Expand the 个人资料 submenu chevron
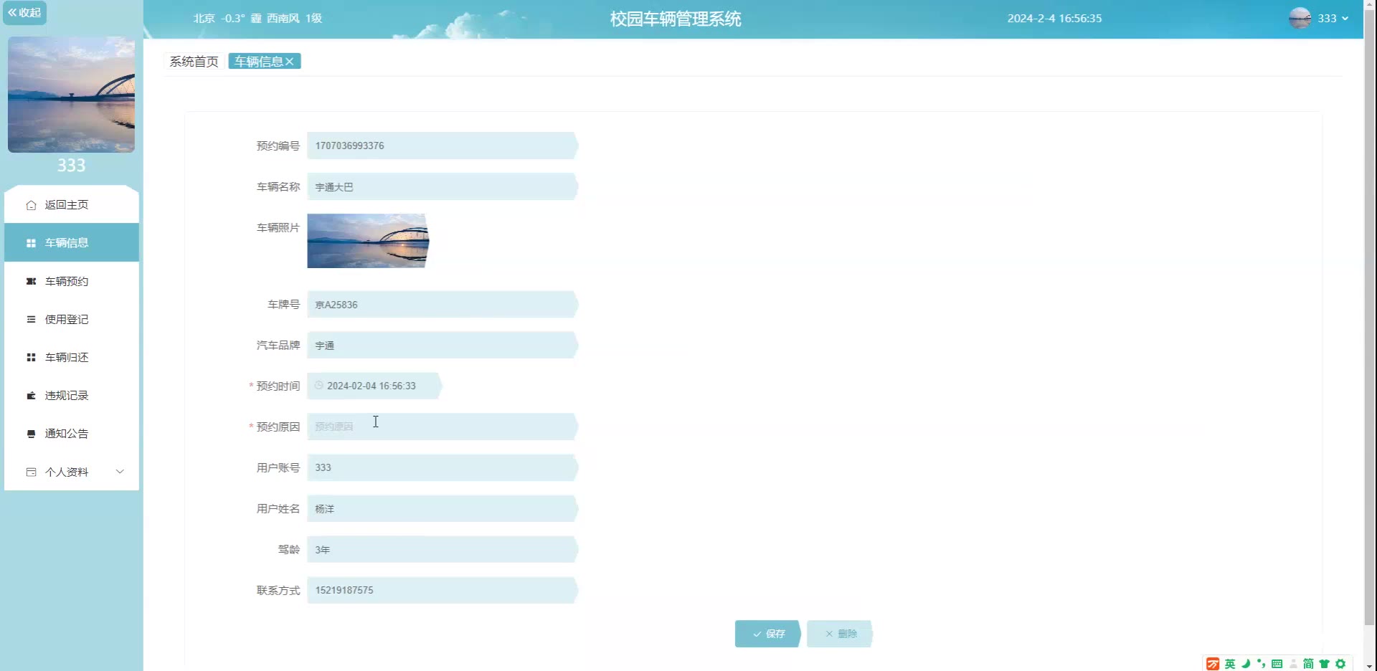 point(120,471)
